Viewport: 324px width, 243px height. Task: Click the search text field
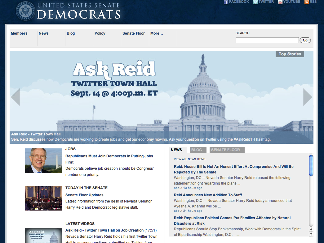click(267, 40)
